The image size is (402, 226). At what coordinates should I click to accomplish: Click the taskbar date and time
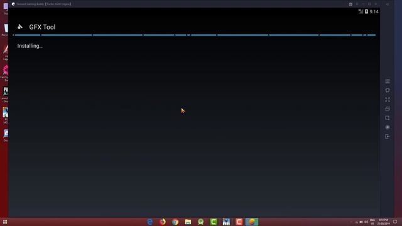[383, 222]
